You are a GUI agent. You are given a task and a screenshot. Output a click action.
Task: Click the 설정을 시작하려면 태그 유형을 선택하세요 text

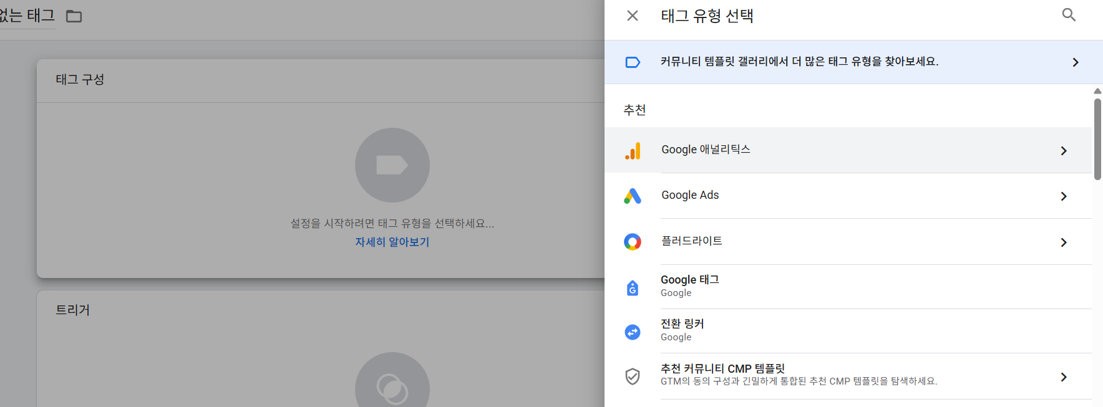392,223
